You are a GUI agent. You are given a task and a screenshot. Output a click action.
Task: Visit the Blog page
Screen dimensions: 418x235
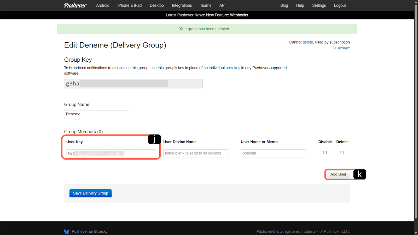pyautogui.click(x=284, y=5)
